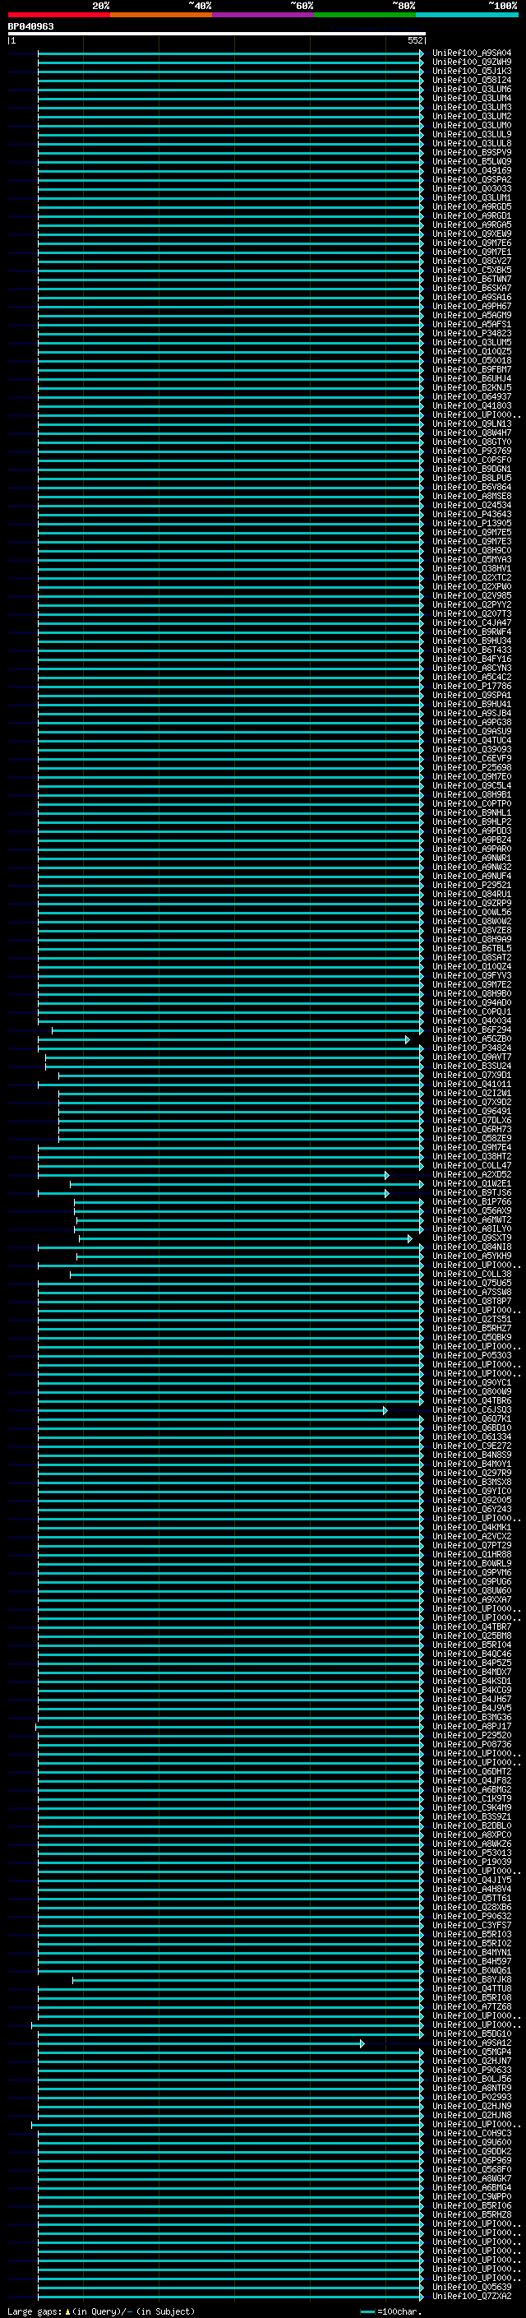Select the UniRef100_P13905 label
Image resolution: width=526 pixels, height=2318 pixels.
tap(472, 523)
